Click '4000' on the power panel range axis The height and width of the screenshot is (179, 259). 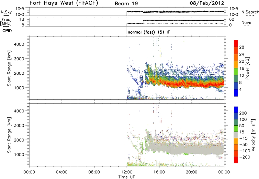pos(19,44)
